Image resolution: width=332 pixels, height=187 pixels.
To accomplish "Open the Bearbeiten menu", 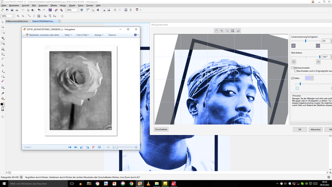I will (14, 5).
